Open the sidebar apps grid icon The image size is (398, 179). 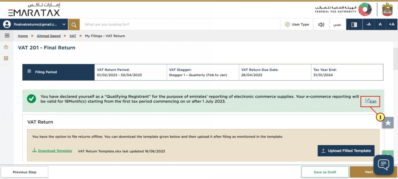6,58
